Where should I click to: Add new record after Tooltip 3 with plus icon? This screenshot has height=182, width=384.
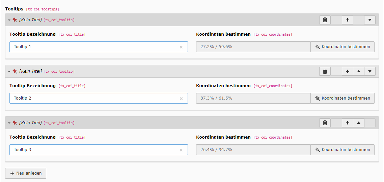347,123
